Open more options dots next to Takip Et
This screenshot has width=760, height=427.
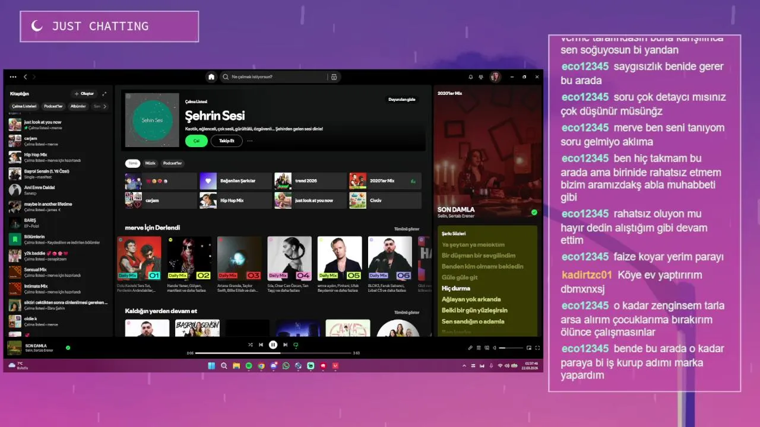point(250,141)
